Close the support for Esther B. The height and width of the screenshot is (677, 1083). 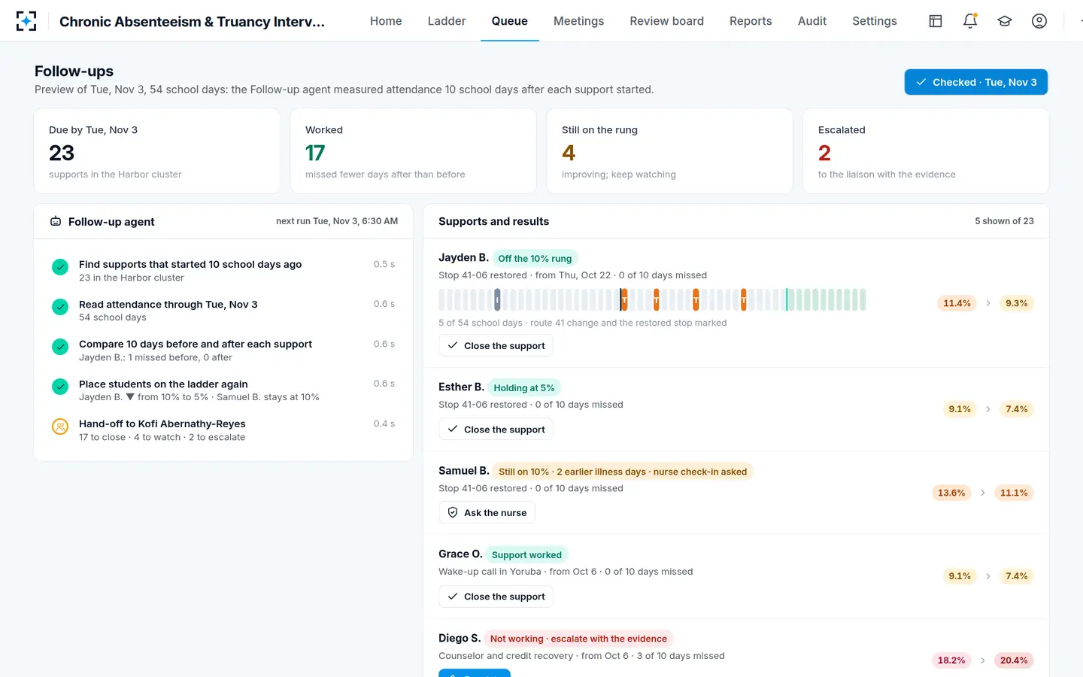496,430
